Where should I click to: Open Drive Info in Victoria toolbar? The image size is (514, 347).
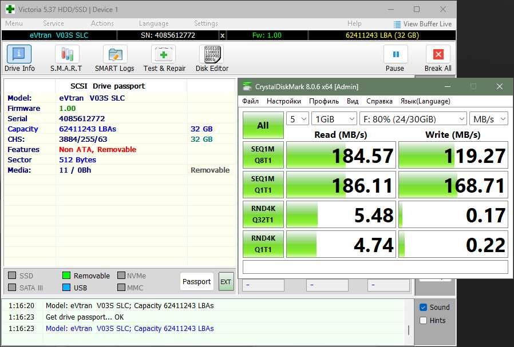(19, 58)
